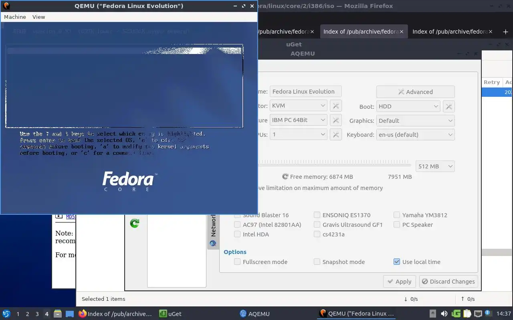513x320 pixels.
Task: Click refresh icon beside Free memory
Action: (x=285, y=176)
